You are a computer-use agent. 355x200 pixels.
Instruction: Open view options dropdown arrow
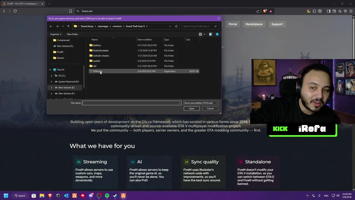coord(204,34)
